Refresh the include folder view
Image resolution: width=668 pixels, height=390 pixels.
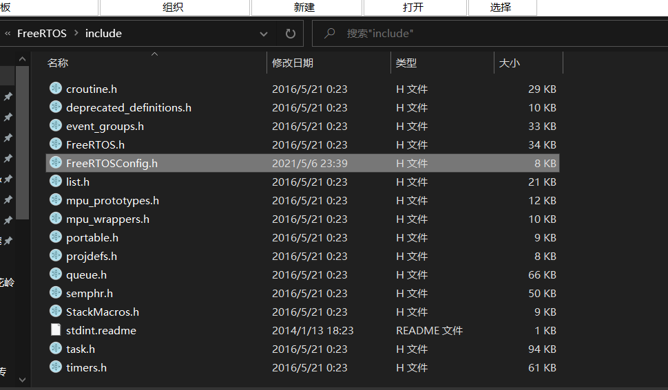click(290, 34)
